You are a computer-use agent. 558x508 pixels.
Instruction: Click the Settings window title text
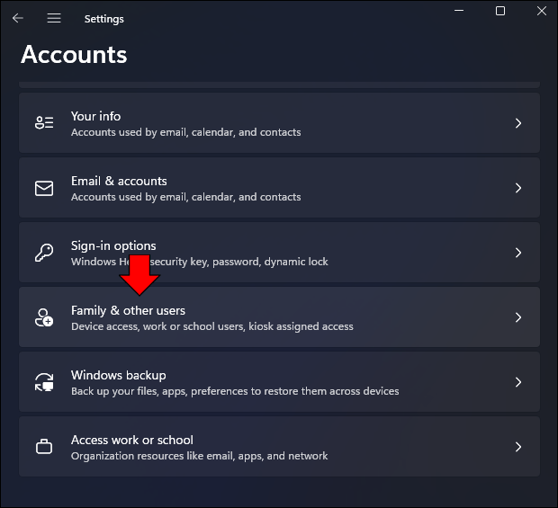pos(103,19)
